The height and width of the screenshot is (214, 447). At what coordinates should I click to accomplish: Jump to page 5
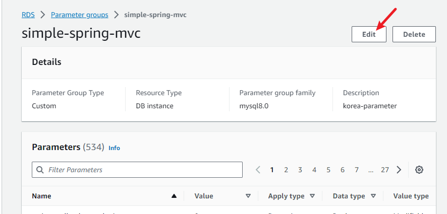[x=328, y=170]
